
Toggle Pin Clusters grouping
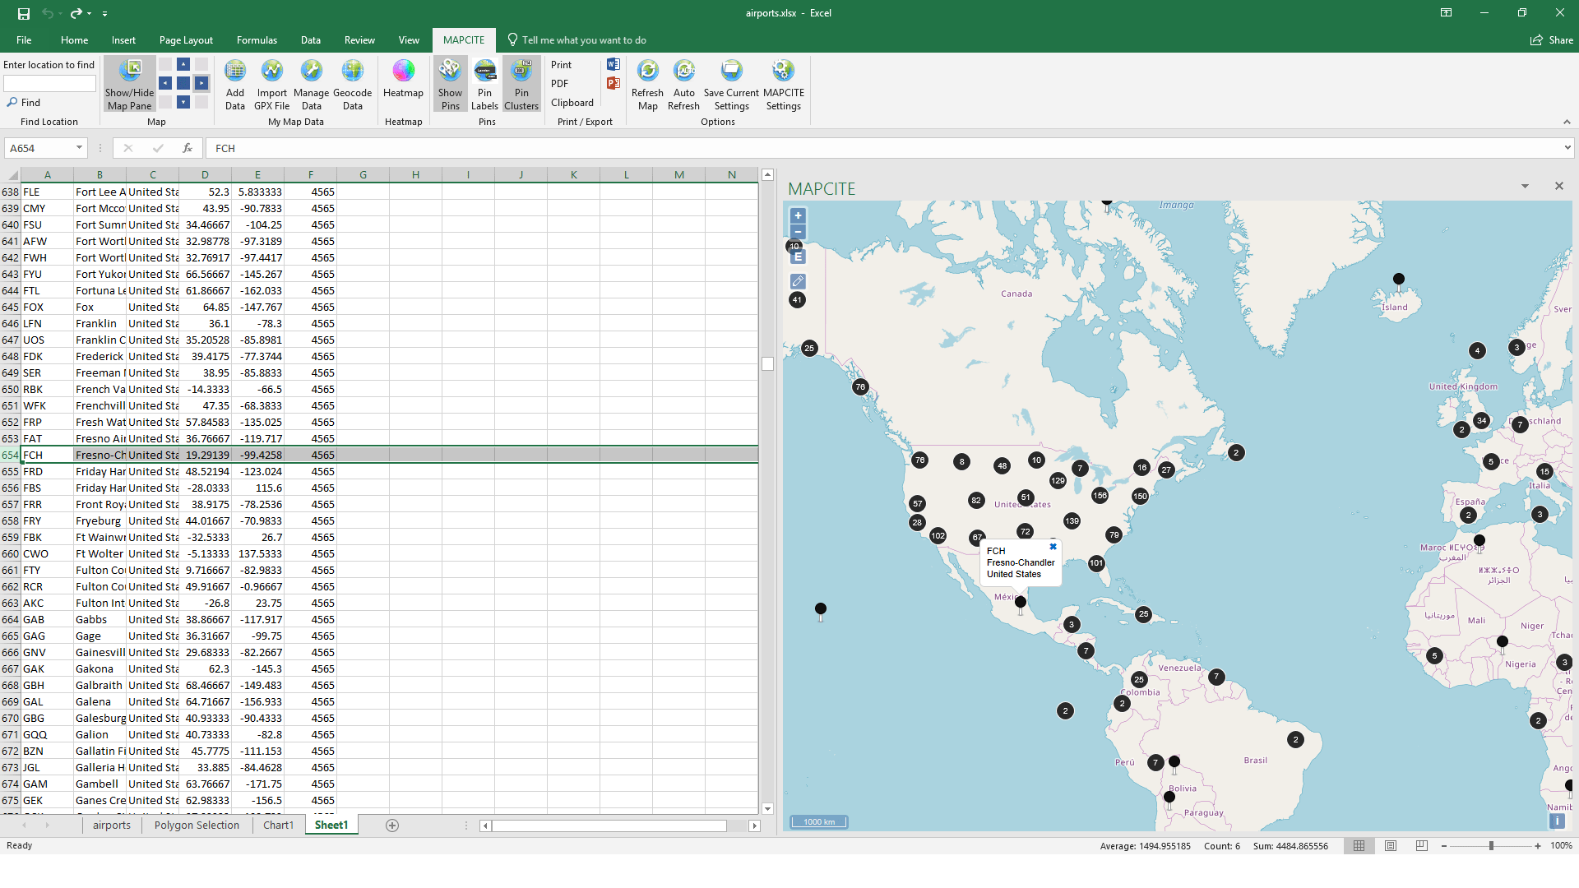pos(521,84)
